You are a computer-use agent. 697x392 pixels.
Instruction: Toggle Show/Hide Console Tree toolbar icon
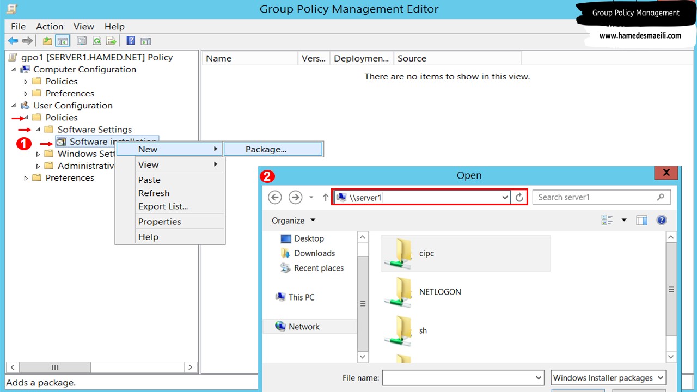coord(63,41)
